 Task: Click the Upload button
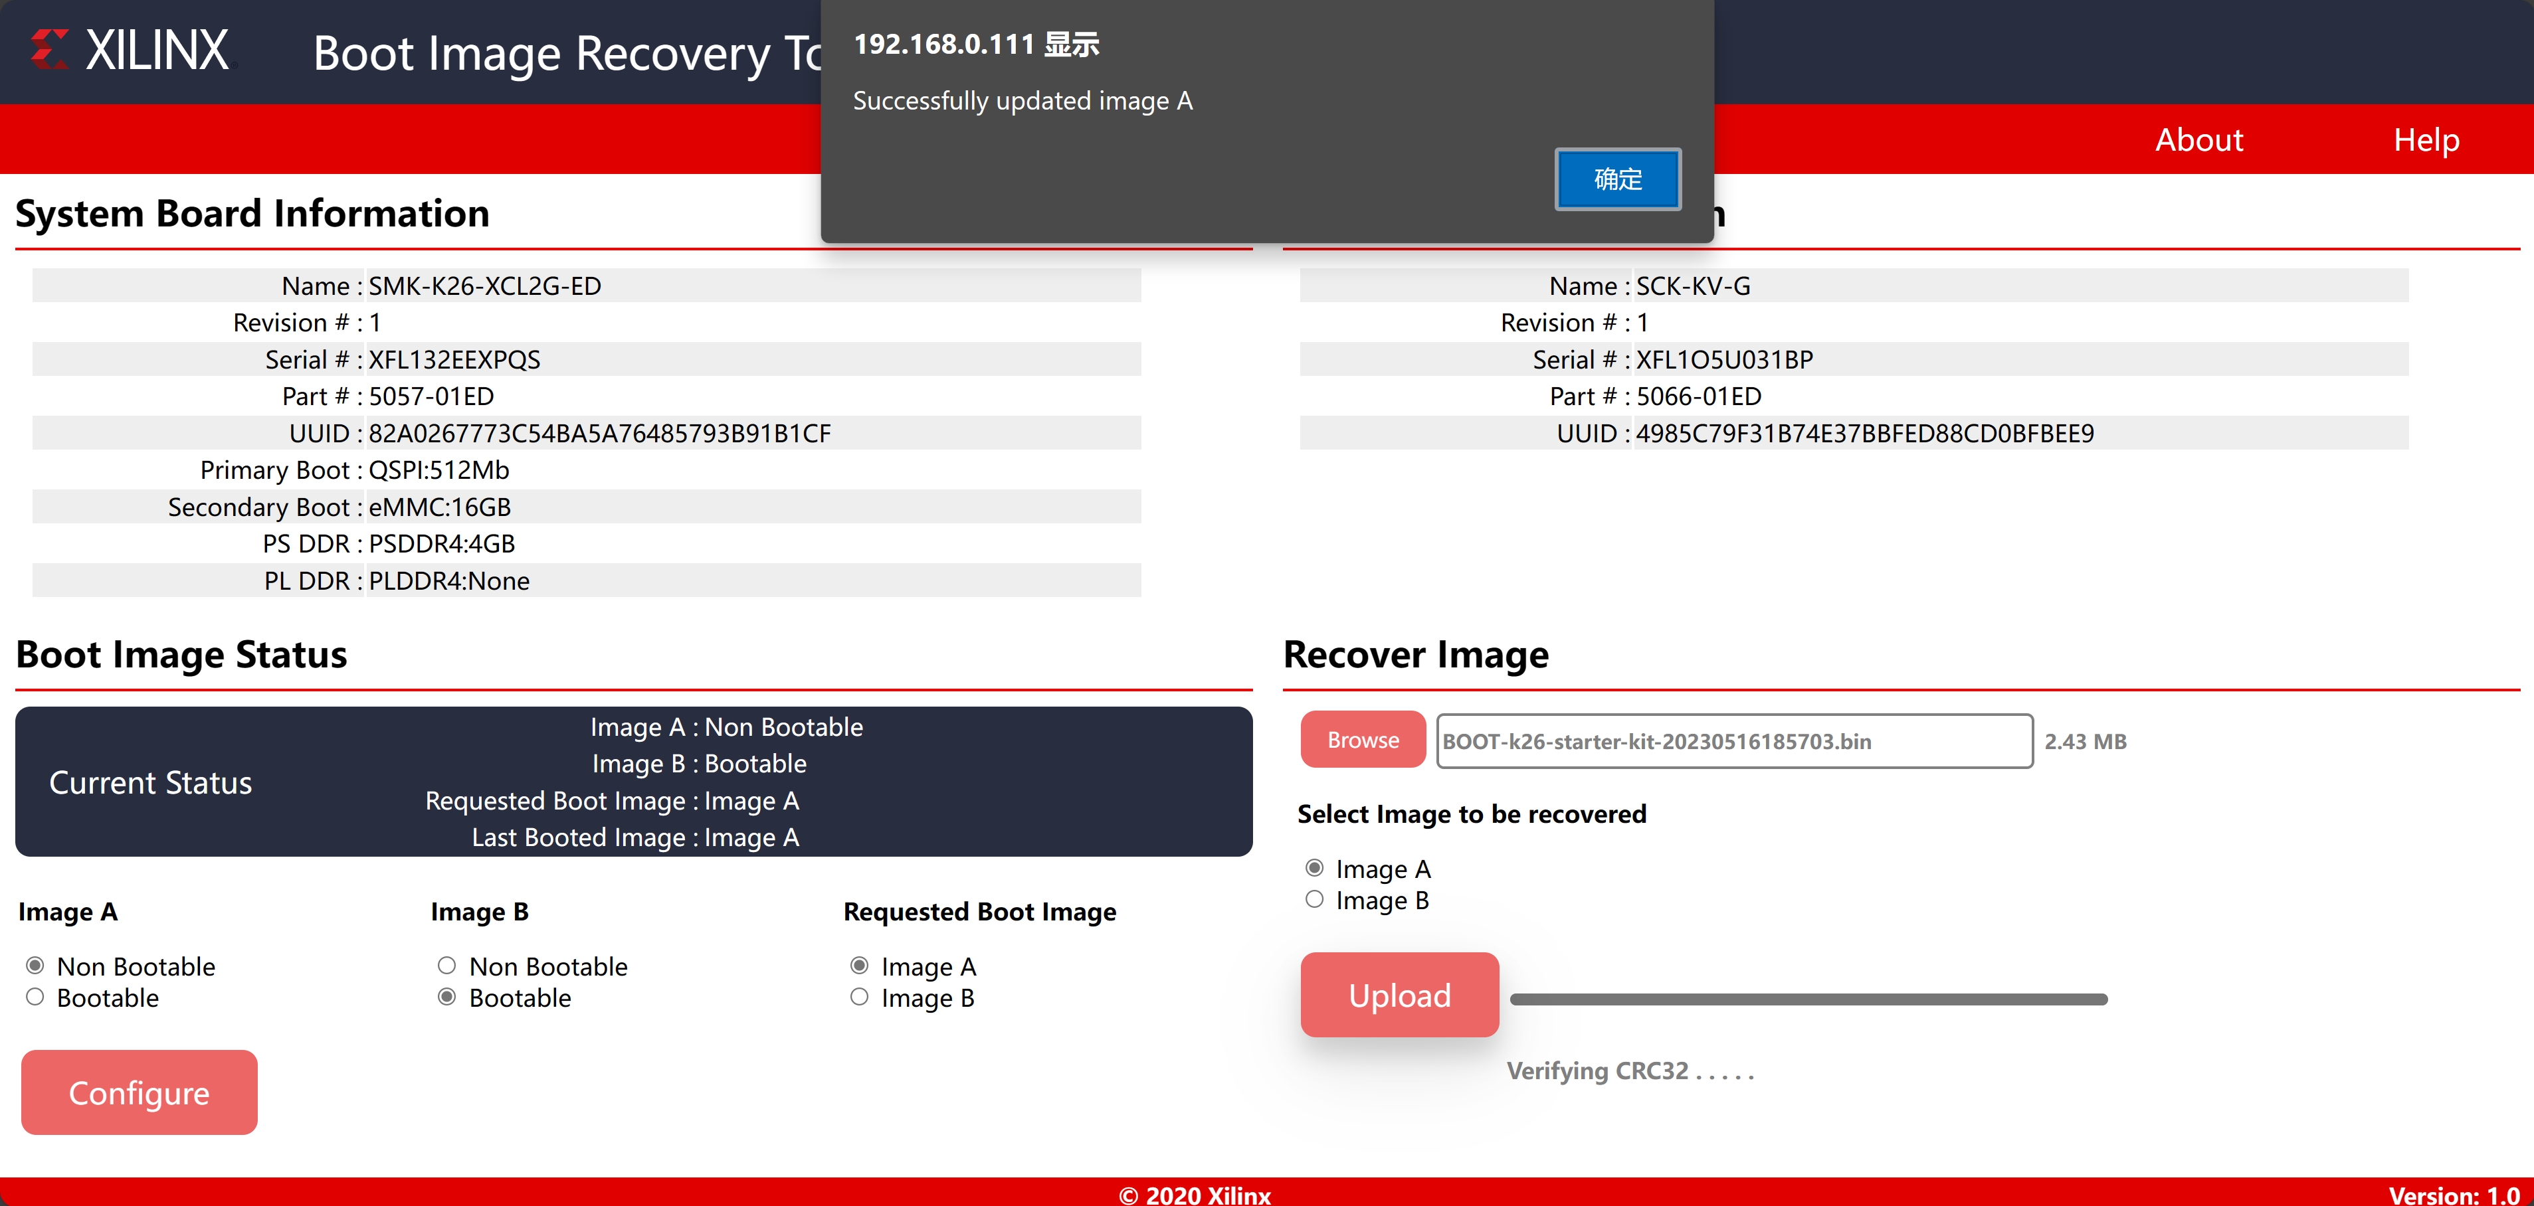[1399, 995]
